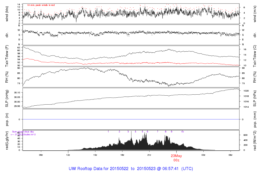Click the '30.10' pressure tick label
The width and height of the screenshot is (262, 179).
pos(17,93)
